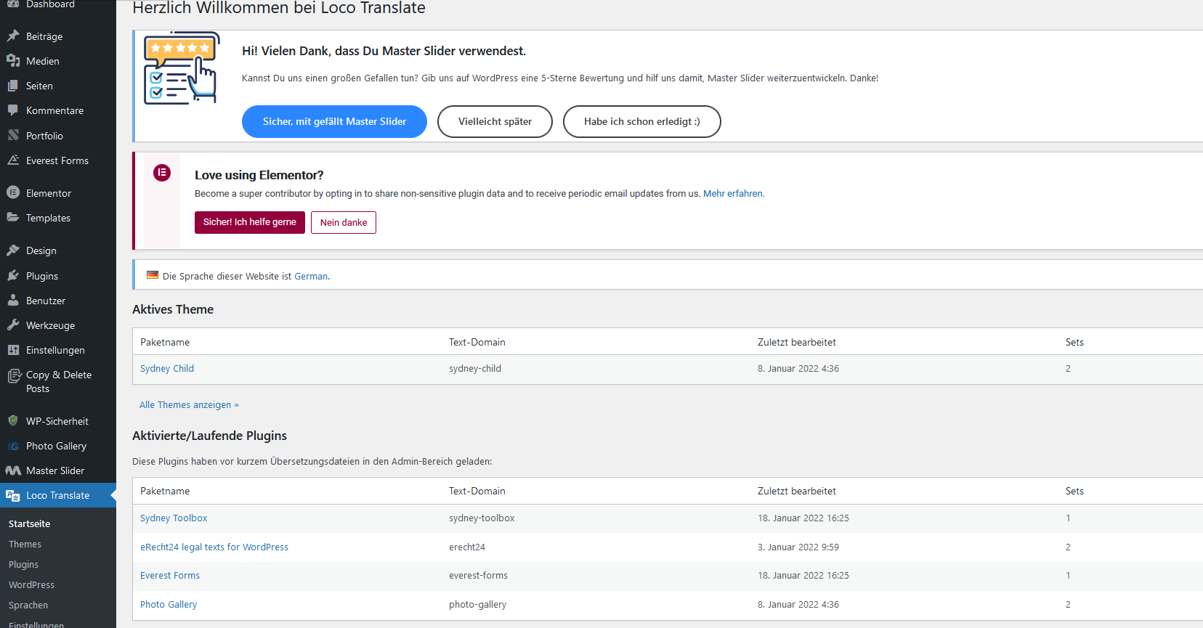
Task: Open 'Sydney Toolbox' plugin link
Action: 174,518
